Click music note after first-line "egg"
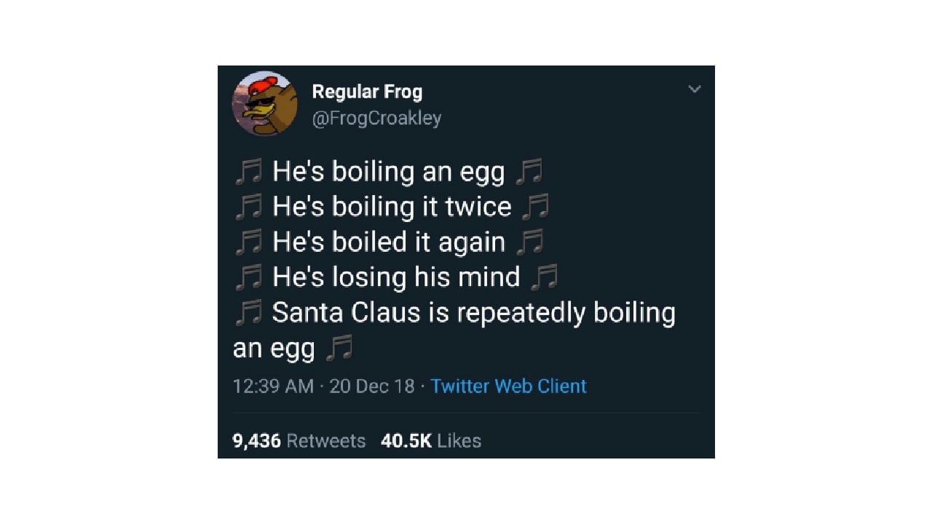This screenshot has width=932, height=524. click(x=529, y=172)
